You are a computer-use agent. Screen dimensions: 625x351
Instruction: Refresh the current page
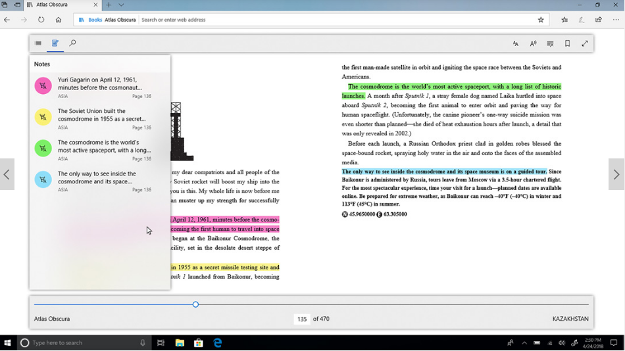tap(41, 20)
